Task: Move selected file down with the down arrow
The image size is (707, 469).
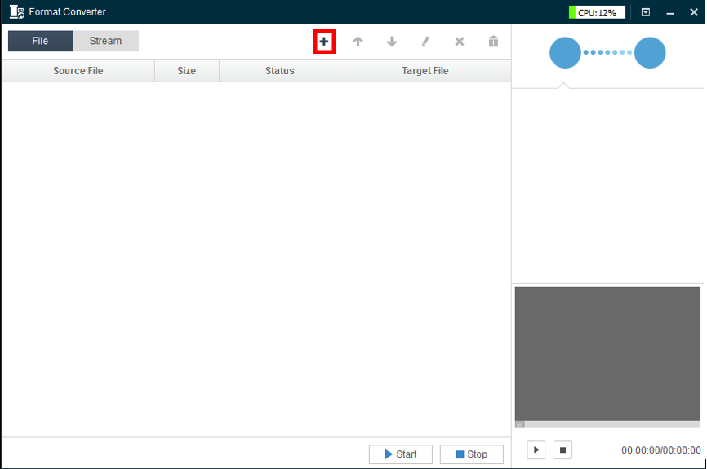Action: [x=392, y=42]
